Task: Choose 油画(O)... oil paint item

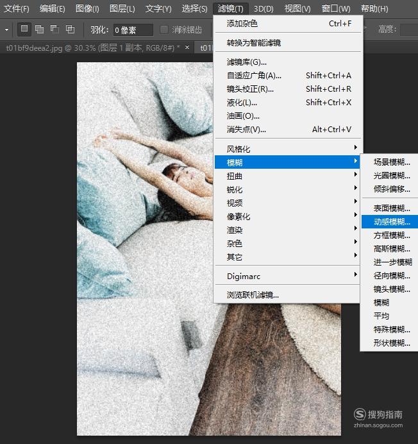Action: click(x=288, y=116)
